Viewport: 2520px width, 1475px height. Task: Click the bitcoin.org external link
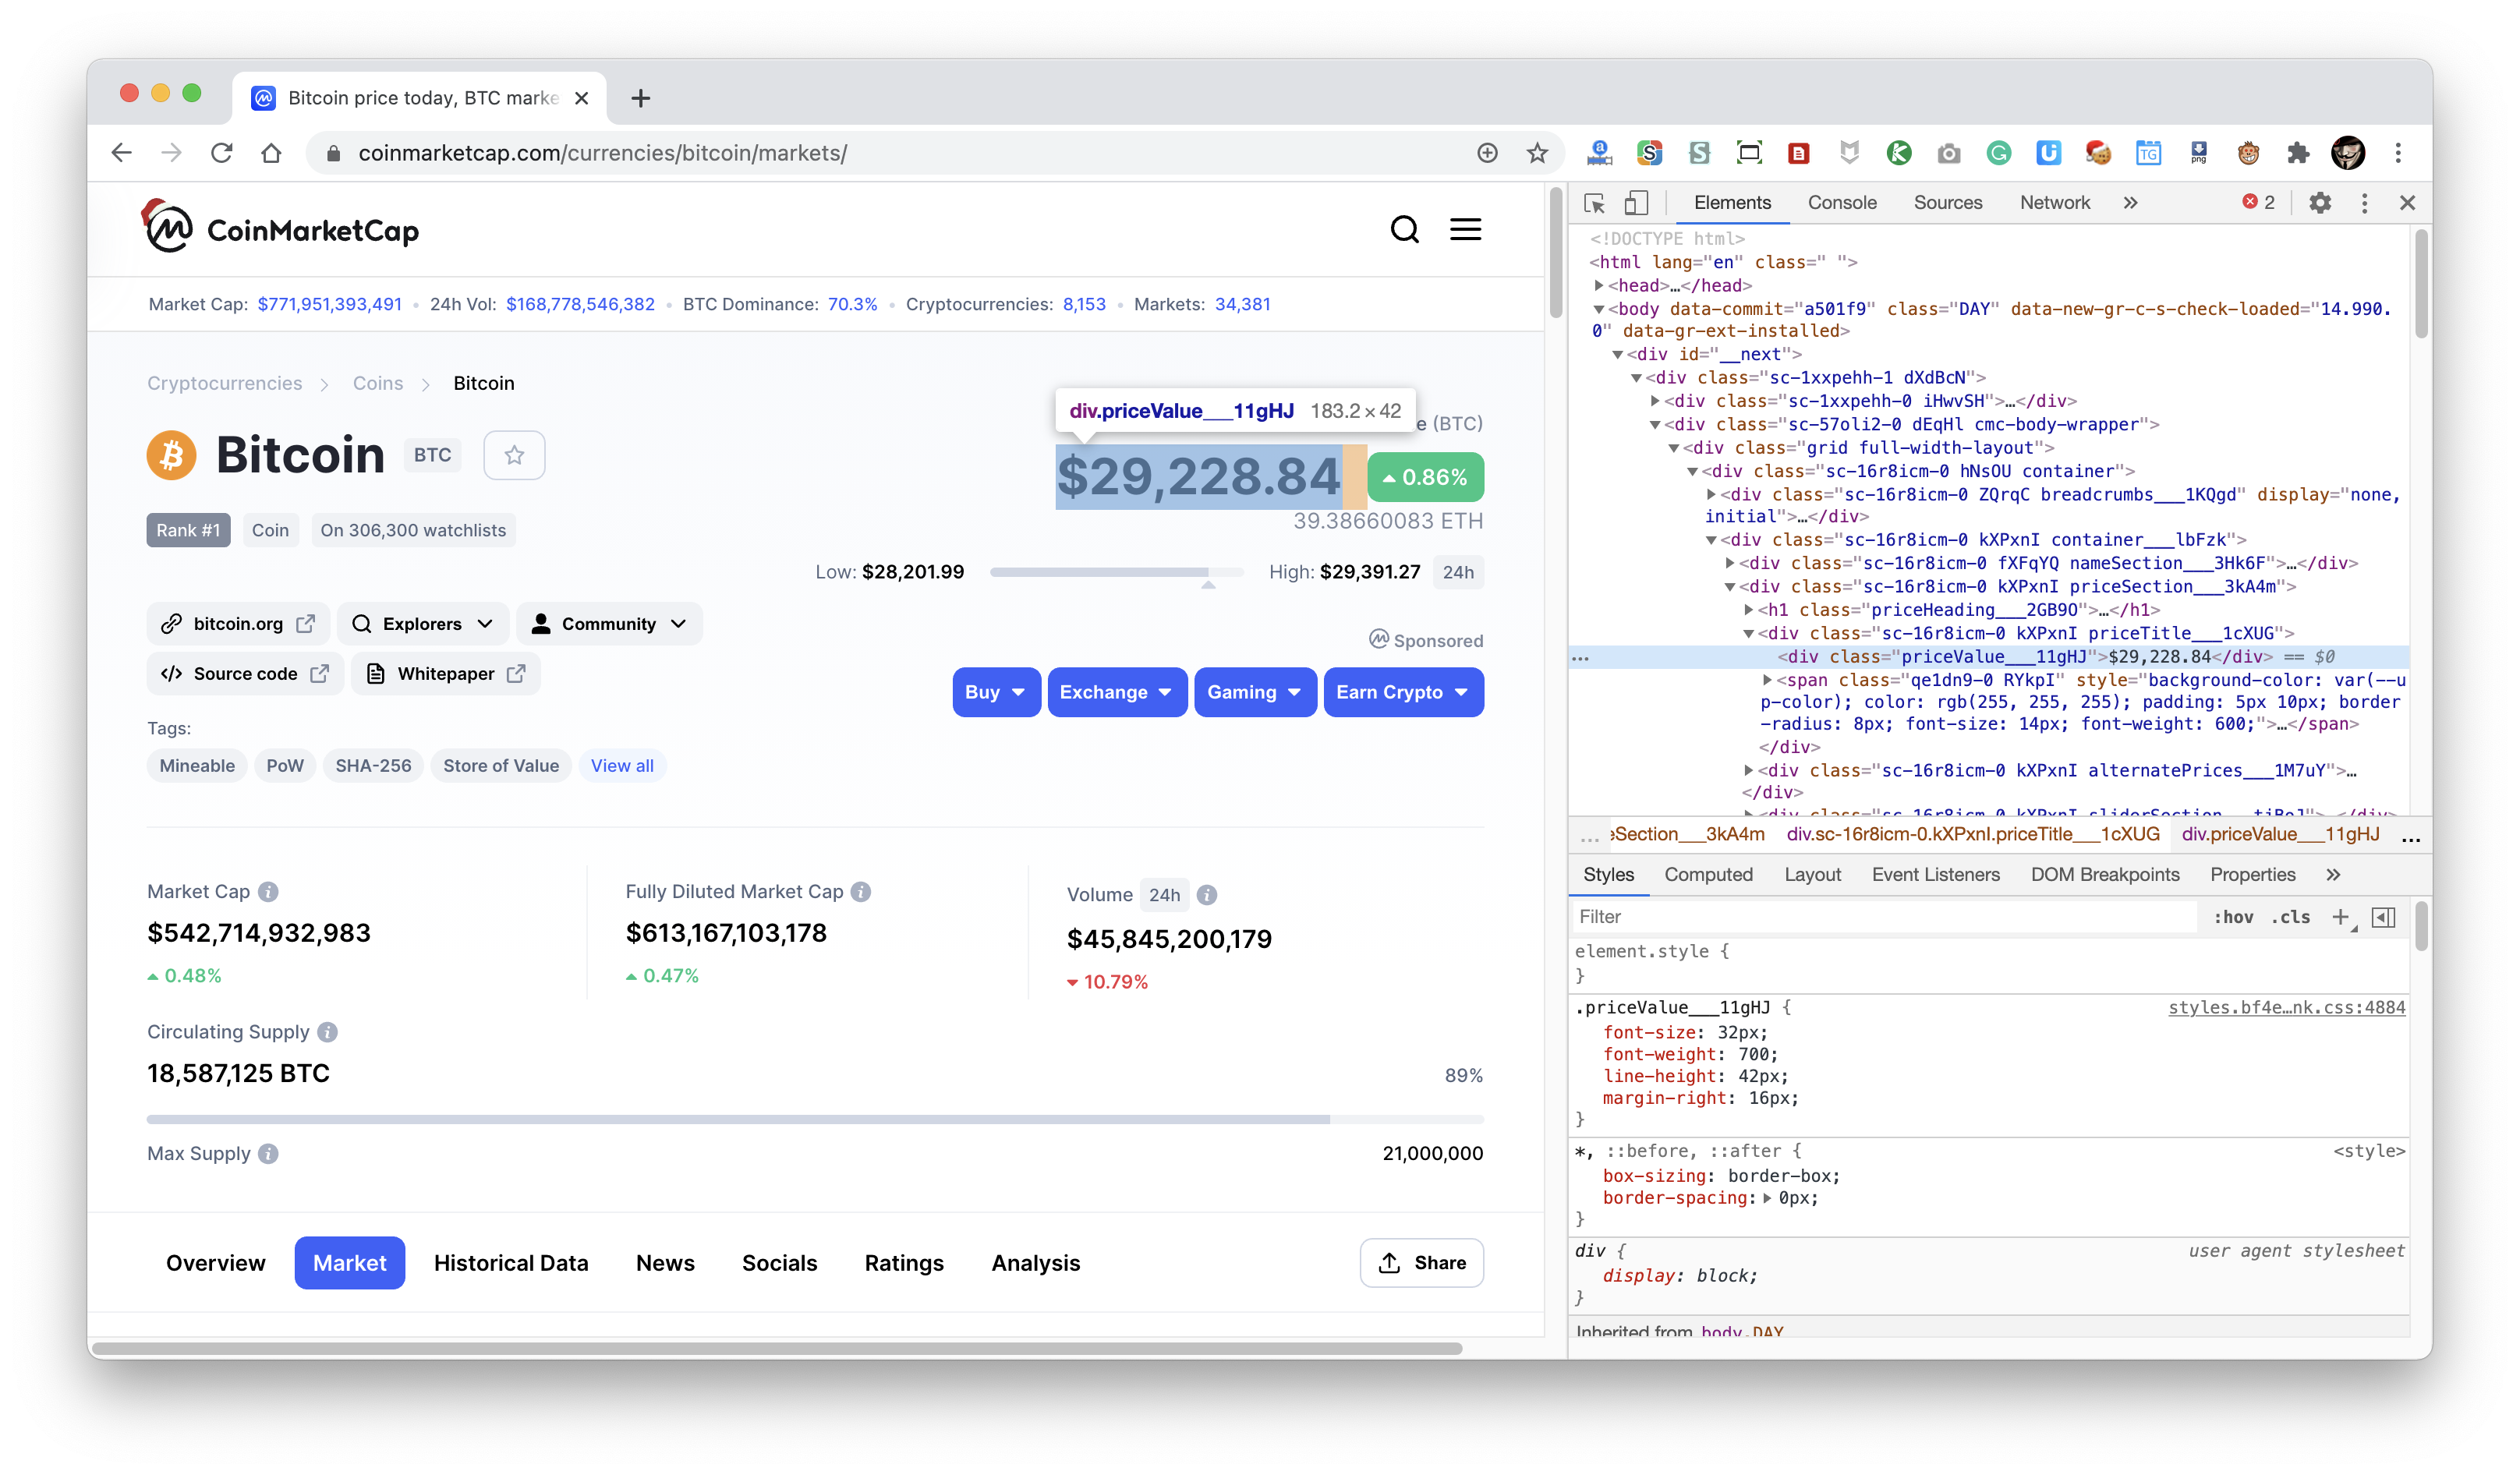pyautogui.click(x=237, y=621)
